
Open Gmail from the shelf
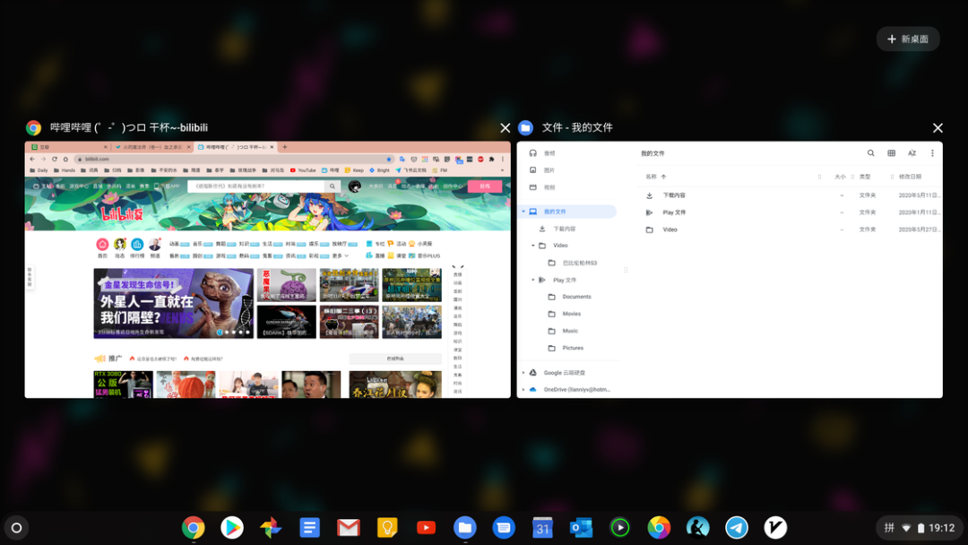coord(348,528)
